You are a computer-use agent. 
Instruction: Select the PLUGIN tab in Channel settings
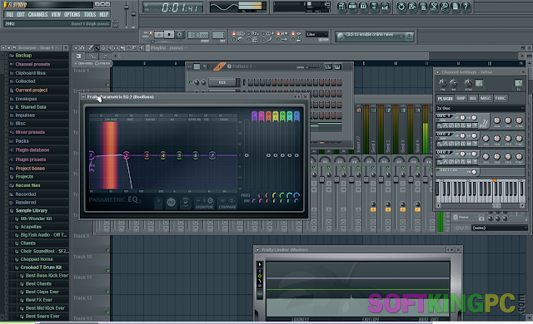tap(445, 98)
